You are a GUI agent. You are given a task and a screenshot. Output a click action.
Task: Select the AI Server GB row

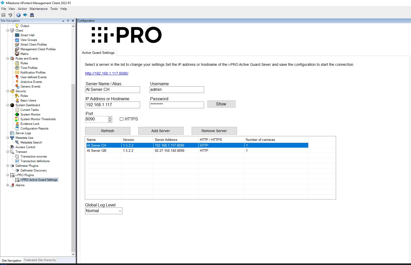[197, 151]
